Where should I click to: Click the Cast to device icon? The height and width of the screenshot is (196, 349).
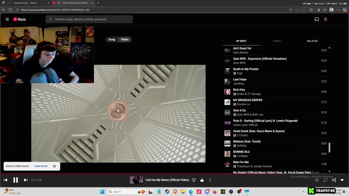point(317,19)
